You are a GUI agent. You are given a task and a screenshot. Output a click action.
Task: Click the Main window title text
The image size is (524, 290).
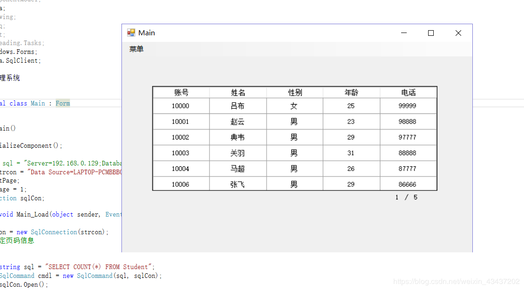[147, 33]
